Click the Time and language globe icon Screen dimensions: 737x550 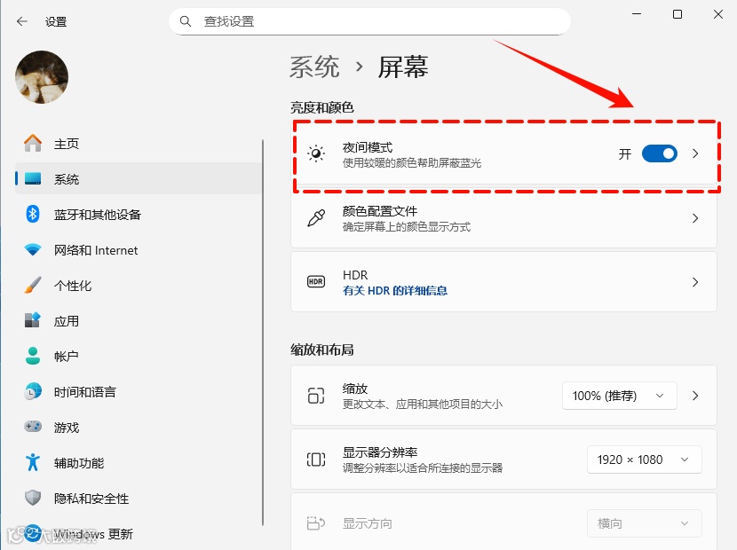[x=33, y=391]
